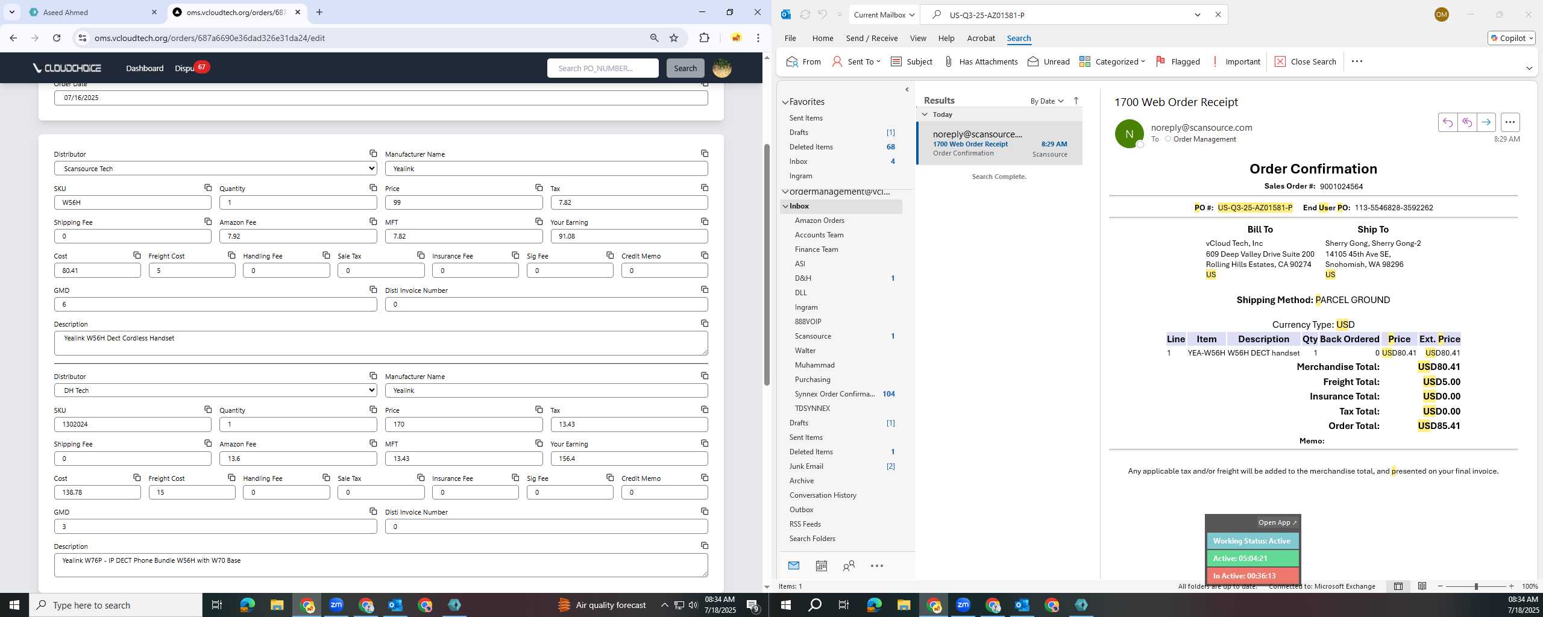Viewport: 1543px width, 617px height.
Task: Open Outlook Calendar view icon
Action: 821,566
